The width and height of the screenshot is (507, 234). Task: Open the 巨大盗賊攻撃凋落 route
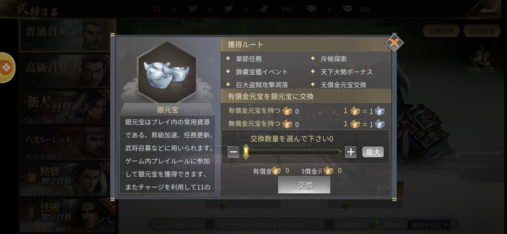click(262, 85)
